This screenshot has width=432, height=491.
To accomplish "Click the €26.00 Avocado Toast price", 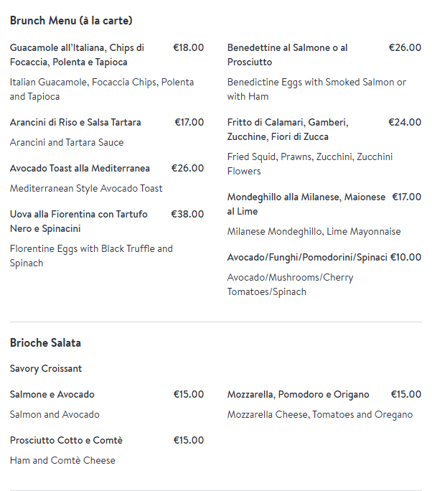I will pyautogui.click(x=187, y=168).
